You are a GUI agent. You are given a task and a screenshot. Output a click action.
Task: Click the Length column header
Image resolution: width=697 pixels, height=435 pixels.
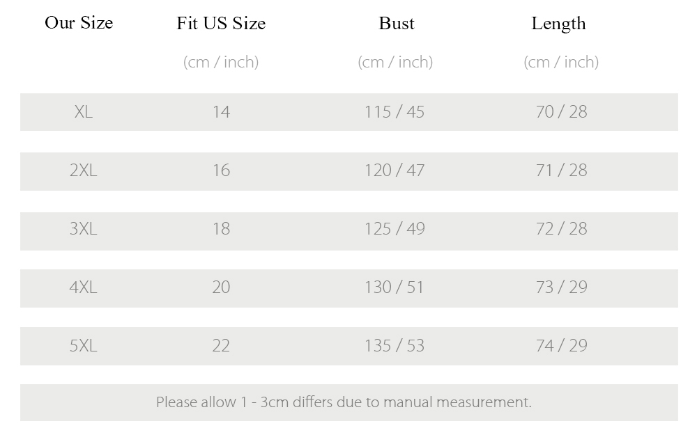[x=559, y=24]
